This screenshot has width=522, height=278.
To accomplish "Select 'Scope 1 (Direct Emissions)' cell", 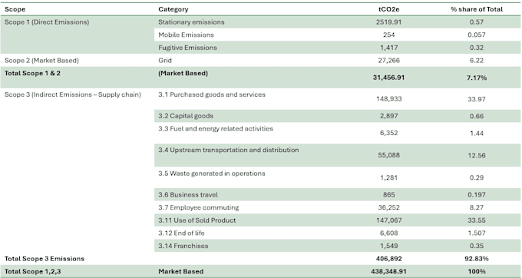I will [47, 22].
